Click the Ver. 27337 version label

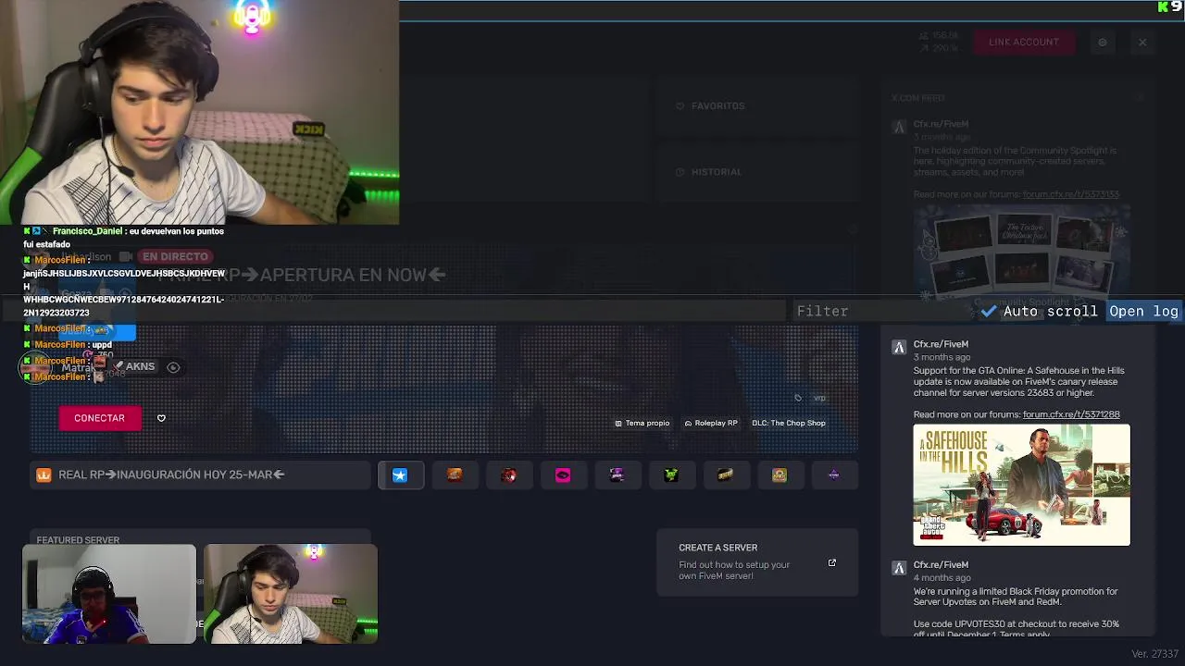[x=1154, y=654]
